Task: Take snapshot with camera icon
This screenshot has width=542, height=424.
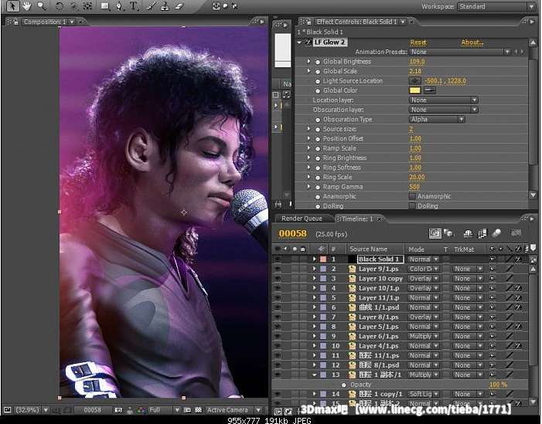Action: tap(118, 410)
